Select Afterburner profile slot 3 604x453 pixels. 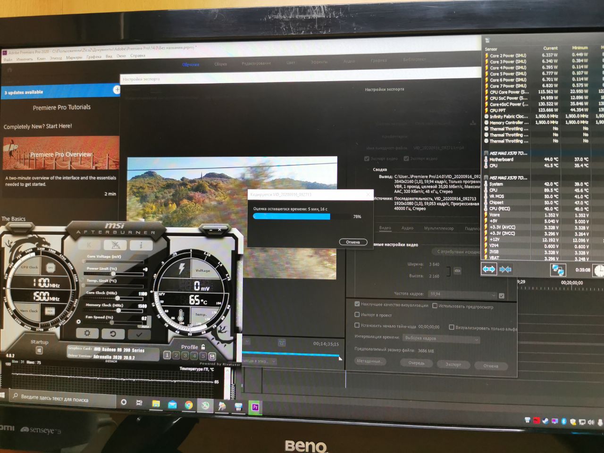coord(185,355)
